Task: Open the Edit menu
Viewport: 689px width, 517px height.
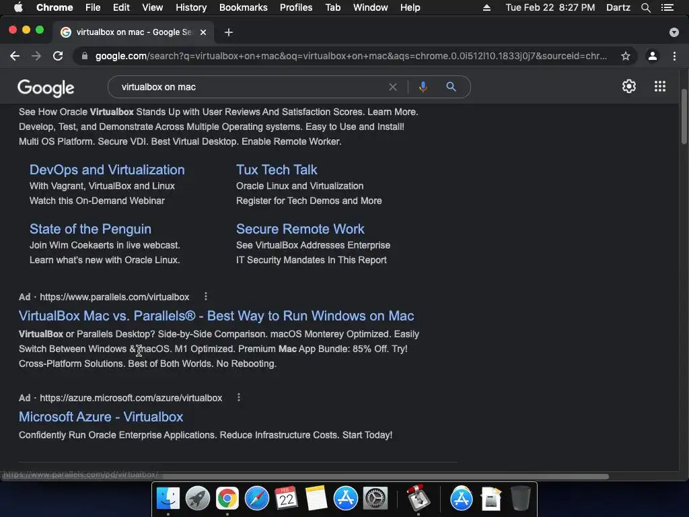Action: [x=121, y=7]
